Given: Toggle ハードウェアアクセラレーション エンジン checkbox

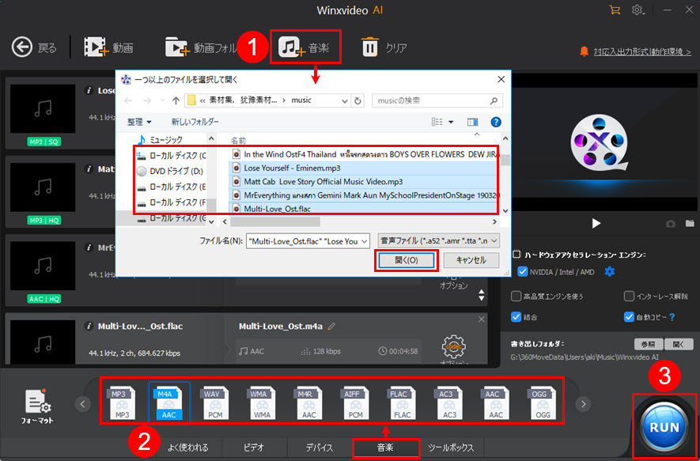Looking at the screenshot, I should 516,254.
